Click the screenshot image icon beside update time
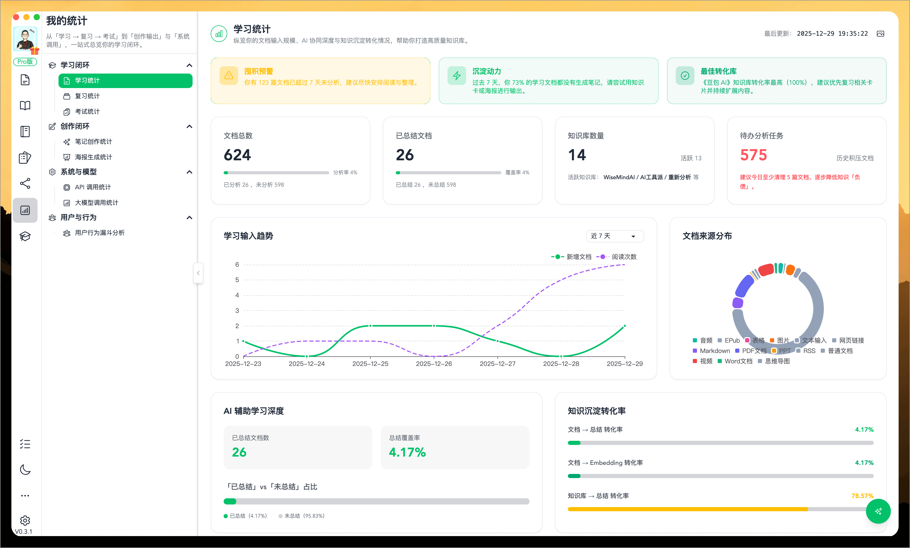The width and height of the screenshot is (910, 548). coord(880,34)
